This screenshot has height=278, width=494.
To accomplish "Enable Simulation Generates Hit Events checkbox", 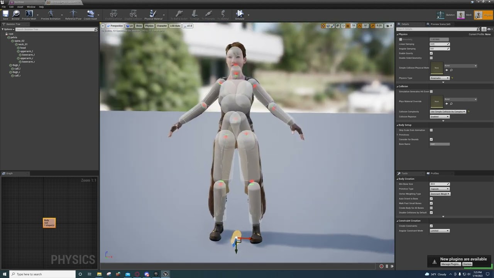I will (431, 92).
